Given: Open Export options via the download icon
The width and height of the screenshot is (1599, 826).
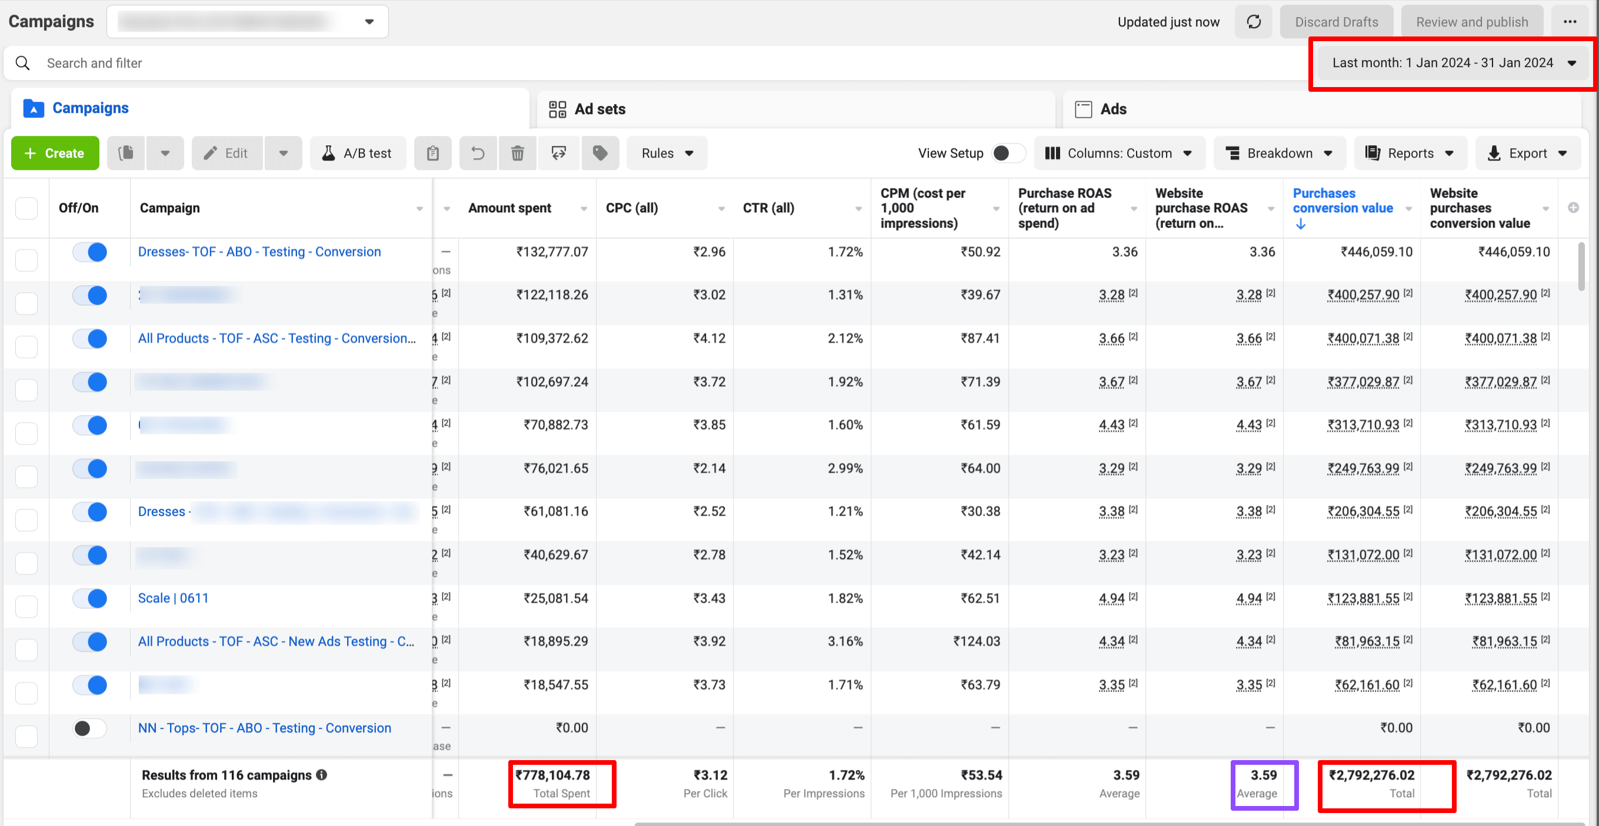Looking at the screenshot, I should [1527, 152].
